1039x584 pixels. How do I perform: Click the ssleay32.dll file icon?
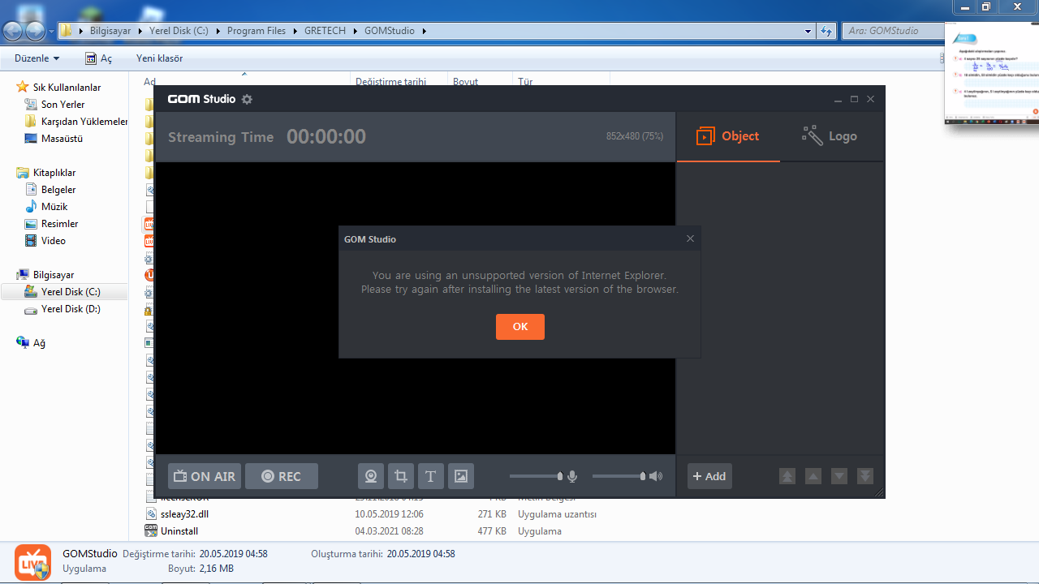pos(150,514)
